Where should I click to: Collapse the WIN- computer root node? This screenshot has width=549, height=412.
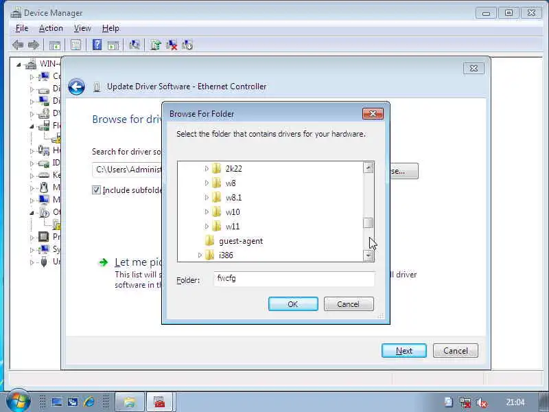pyautogui.click(x=19, y=65)
